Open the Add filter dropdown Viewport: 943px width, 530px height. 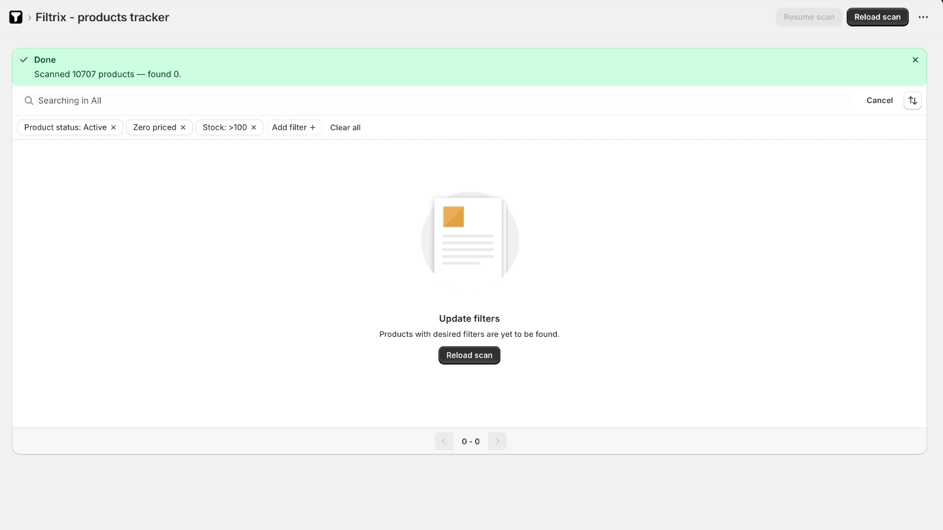pos(294,127)
